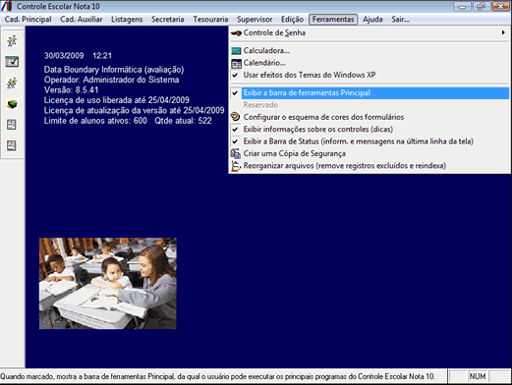Open Calendário... from the menu
This screenshot has width=512, height=385.
[370, 63]
